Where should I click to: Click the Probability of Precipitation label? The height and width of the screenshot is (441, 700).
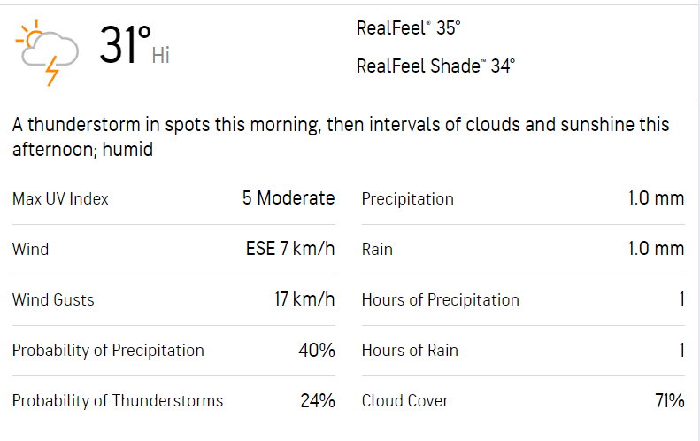coord(108,350)
